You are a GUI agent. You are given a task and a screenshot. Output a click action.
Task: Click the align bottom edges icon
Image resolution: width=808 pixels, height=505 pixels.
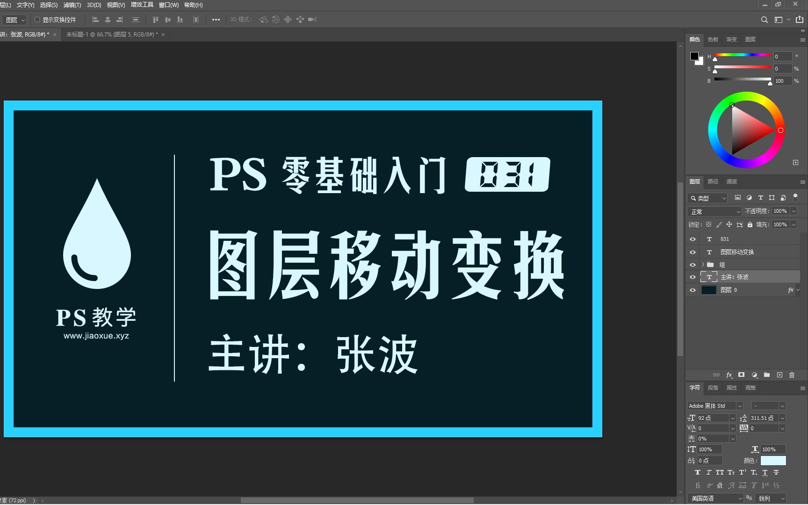click(180, 20)
